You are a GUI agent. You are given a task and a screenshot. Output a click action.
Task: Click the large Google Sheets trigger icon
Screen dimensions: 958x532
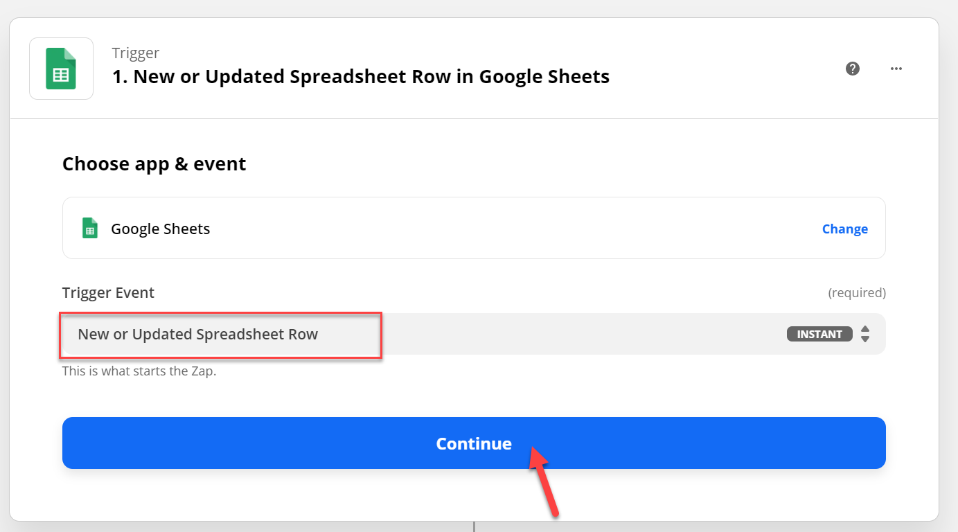pos(61,69)
